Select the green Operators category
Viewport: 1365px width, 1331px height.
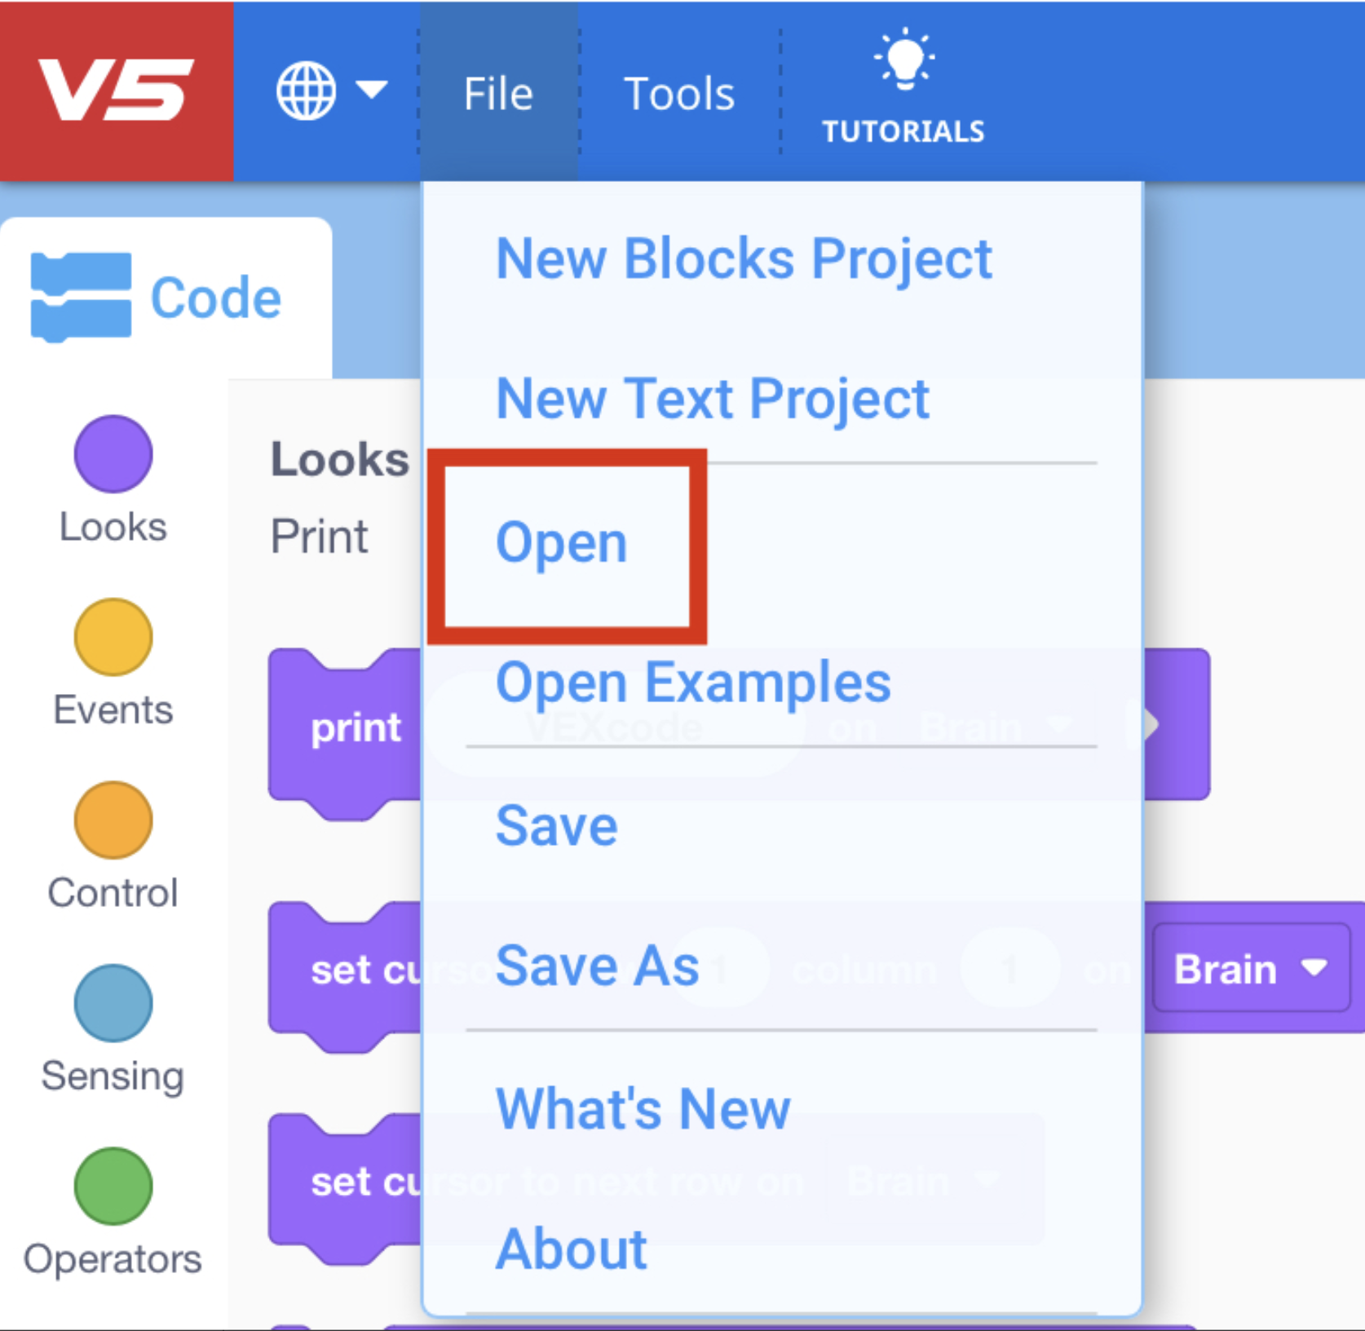[x=113, y=1188]
